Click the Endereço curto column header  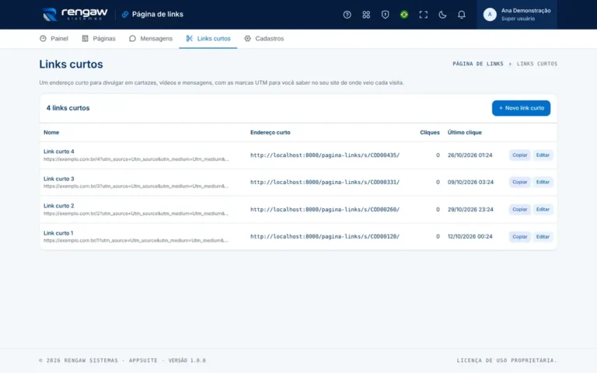click(x=271, y=132)
